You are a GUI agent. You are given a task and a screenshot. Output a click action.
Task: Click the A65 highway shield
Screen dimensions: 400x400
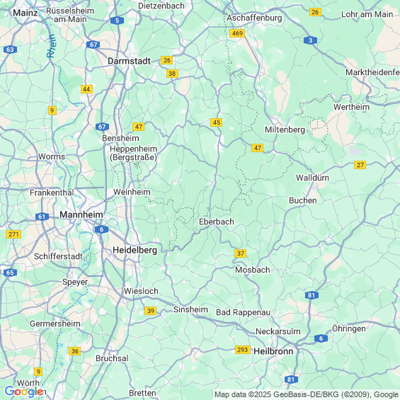[x=10, y=273]
